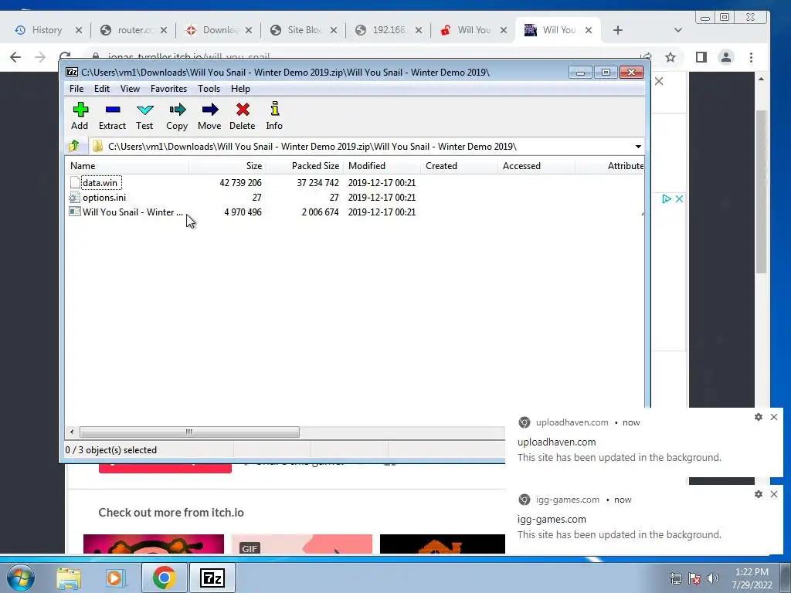Click the left arrow of 7-Zip horizontal scrollbar
The width and height of the screenshot is (791, 593).
(72, 432)
